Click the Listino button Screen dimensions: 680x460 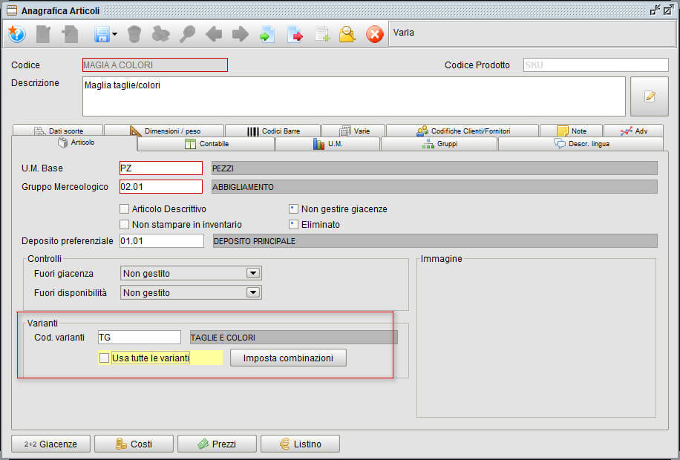300,443
